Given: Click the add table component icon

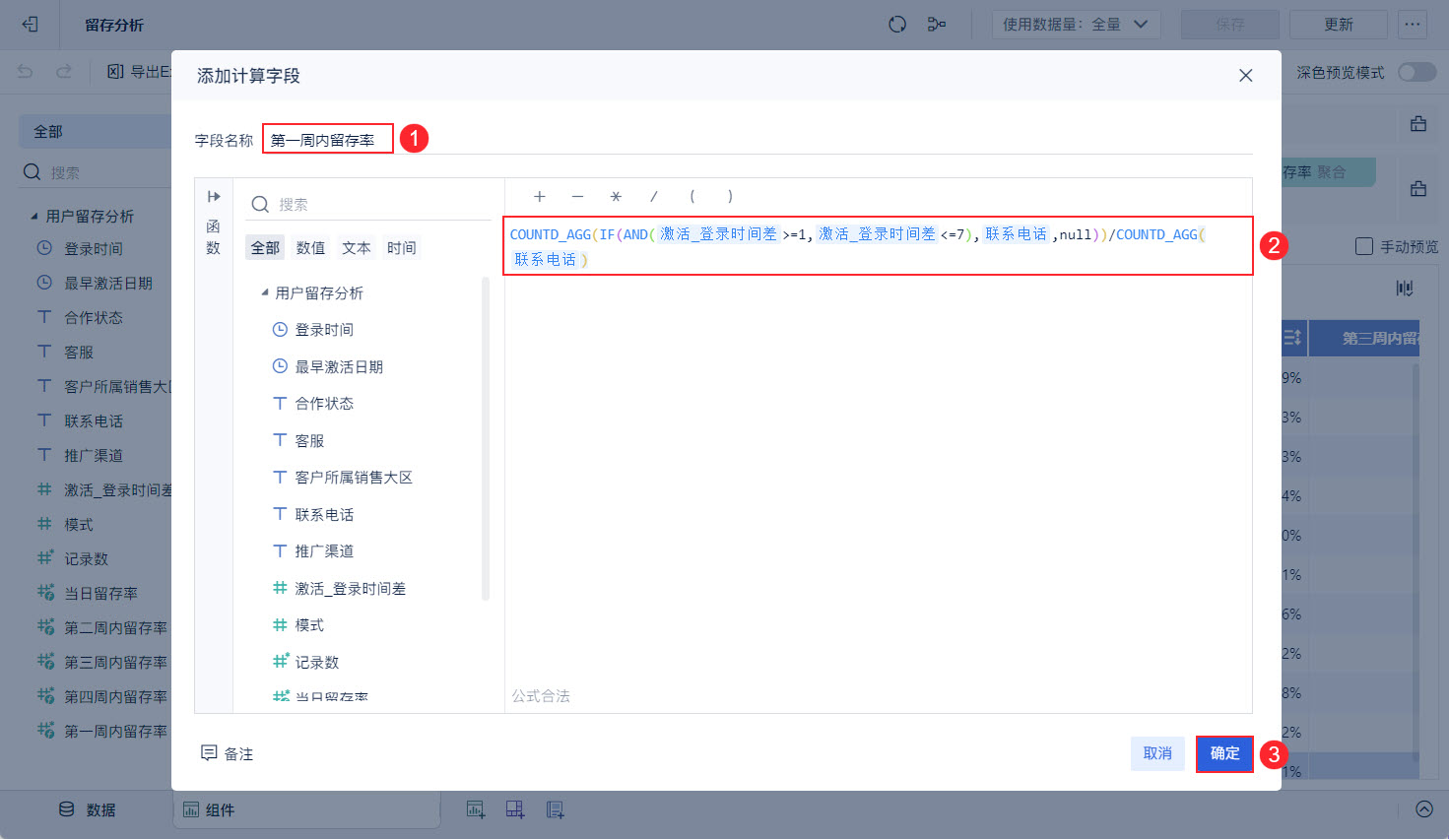Looking at the screenshot, I should pyautogui.click(x=476, y=809).
